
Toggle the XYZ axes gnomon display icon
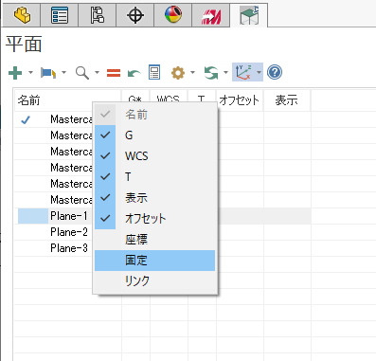pyautogui.click(x=243, y=72)
